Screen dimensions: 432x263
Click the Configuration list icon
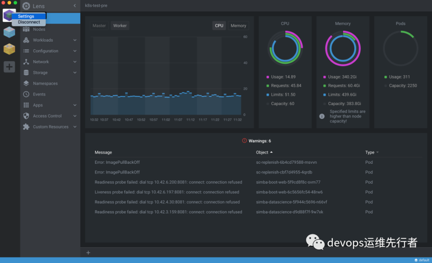26,51
